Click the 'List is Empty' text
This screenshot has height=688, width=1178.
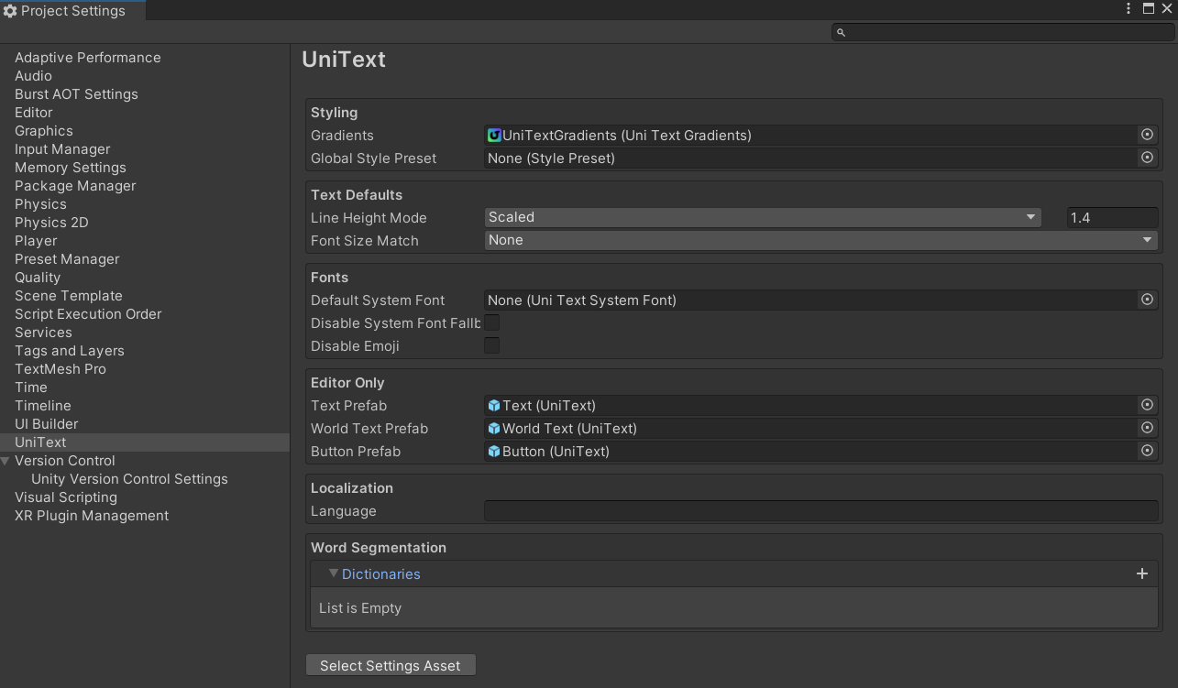360,608
